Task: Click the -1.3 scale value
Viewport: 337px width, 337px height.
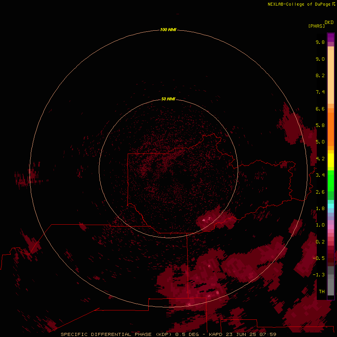Action: 319,275
